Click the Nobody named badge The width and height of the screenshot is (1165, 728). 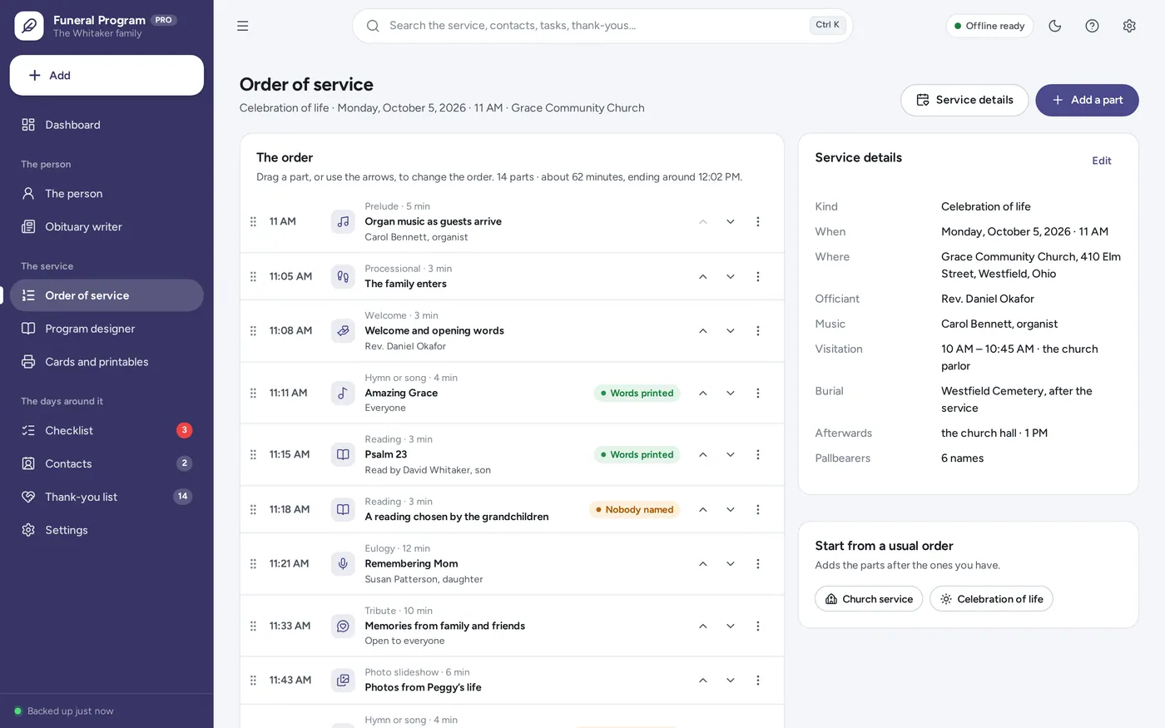pyautogui.click(x=634, y=510)
